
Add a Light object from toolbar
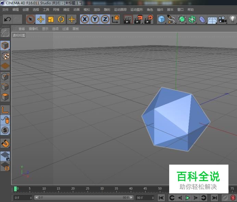[x=233, y=19]
